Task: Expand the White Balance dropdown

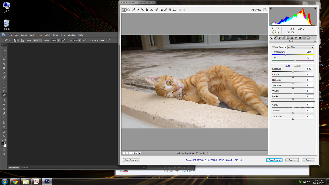Action: tap(300, 47)
